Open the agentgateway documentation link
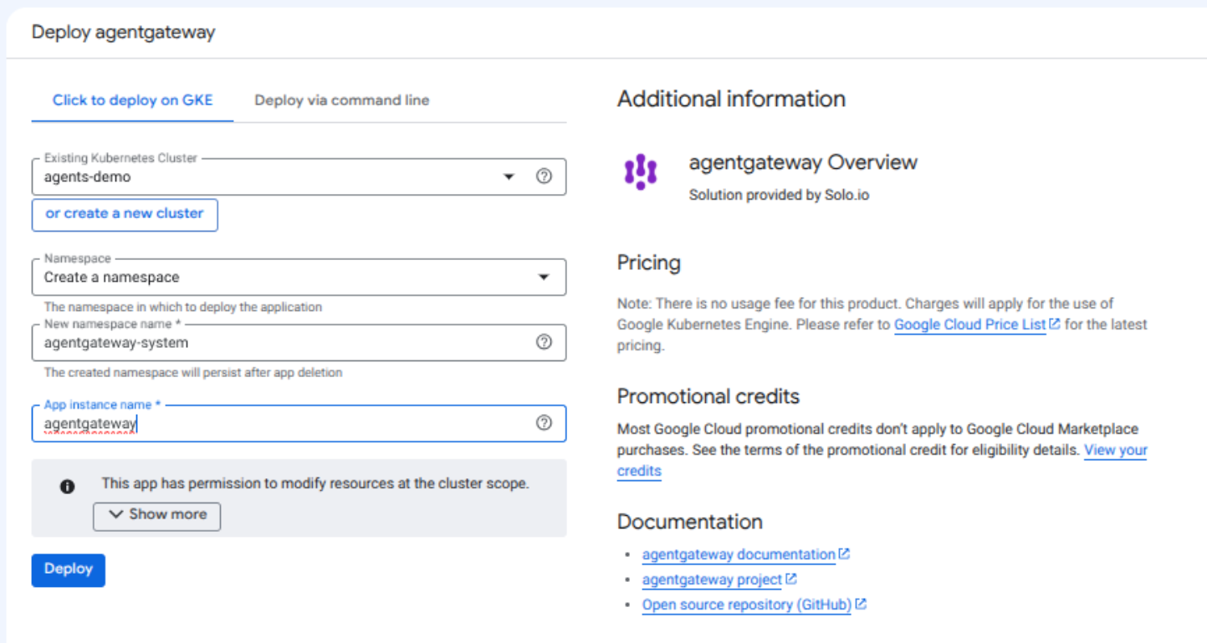The width and height of the screenshot is (1207, 643). coord(739,554)
